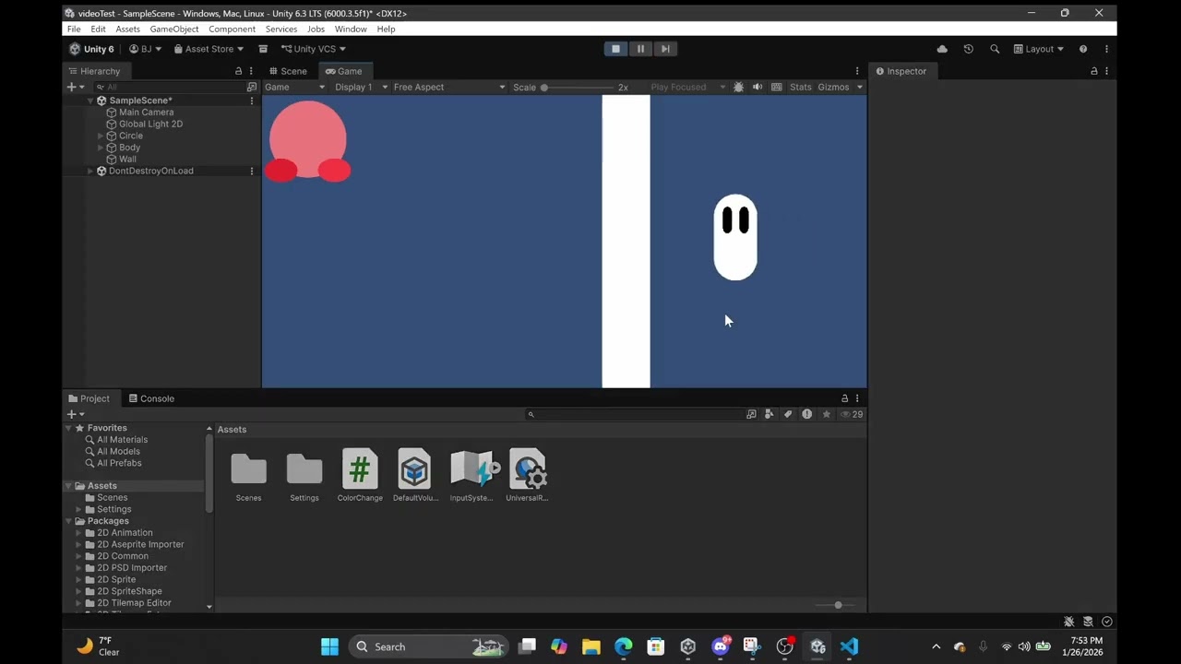Select the Game tab
This screenshot has height=664, width=1181.
tap(343, 71)
